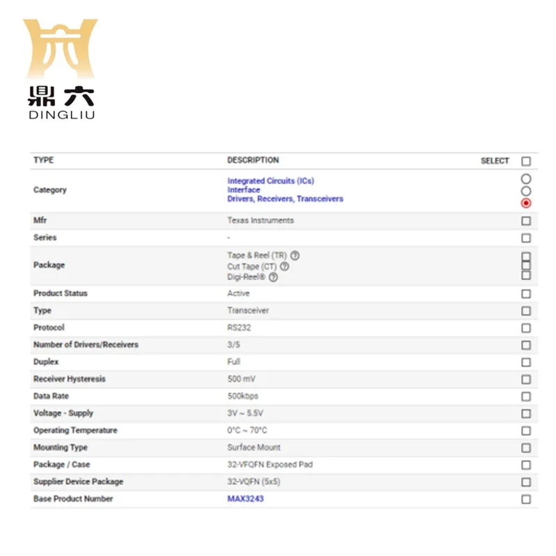Viewport: 556px width, 556px height.
Task: Click the Surface Mount value
Action: (254, 447)
